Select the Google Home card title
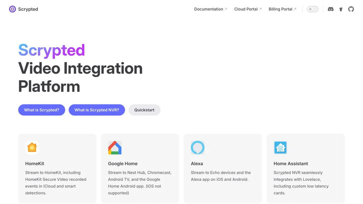The height and width of the screenshot is (204, 363). click(x=123, y=164)
